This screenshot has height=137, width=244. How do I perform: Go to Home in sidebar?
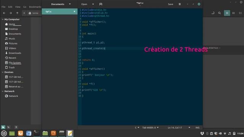click(x=12, y=24)
